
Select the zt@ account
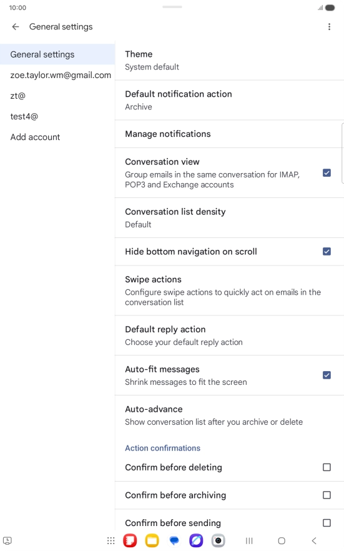click(x=57, y=96)
